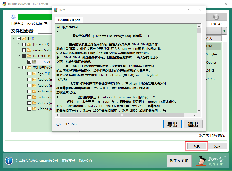Click the file list scroll-down arrow
The image size is (232, 171).
(225, 130)
